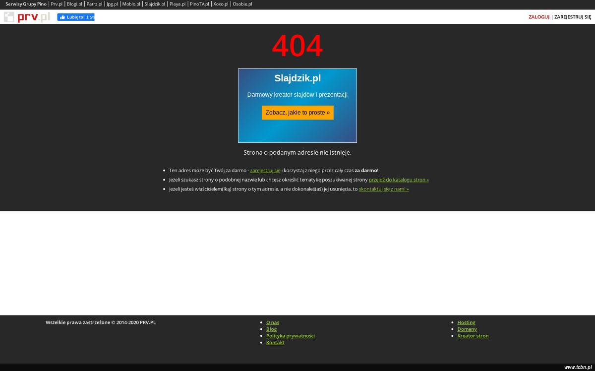Click 'Darmowy kreator slajdów i prezentacji' text
This screenshot has height=371, width=595.
pos(297,95)
